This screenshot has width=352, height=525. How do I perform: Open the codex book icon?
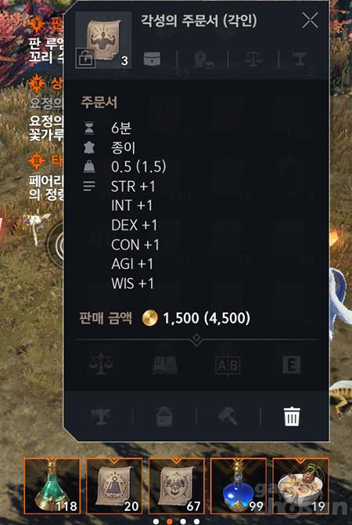coord(164,364)
